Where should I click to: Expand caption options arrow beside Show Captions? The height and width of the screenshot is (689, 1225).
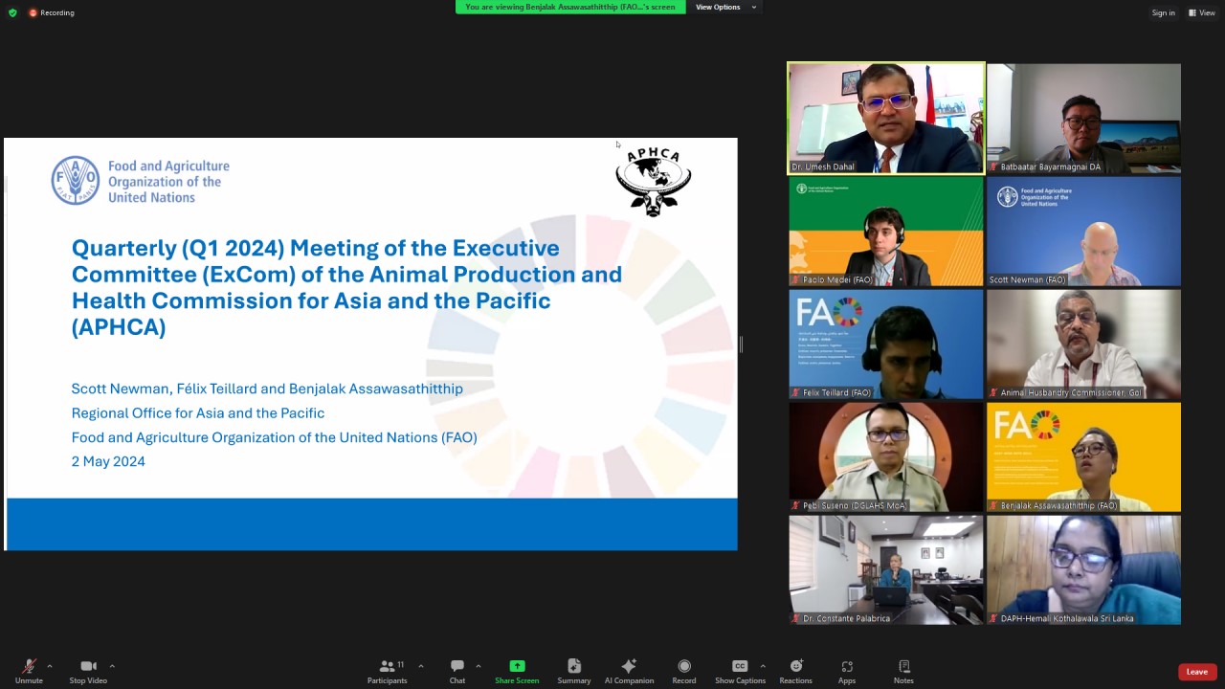(763, 666)
